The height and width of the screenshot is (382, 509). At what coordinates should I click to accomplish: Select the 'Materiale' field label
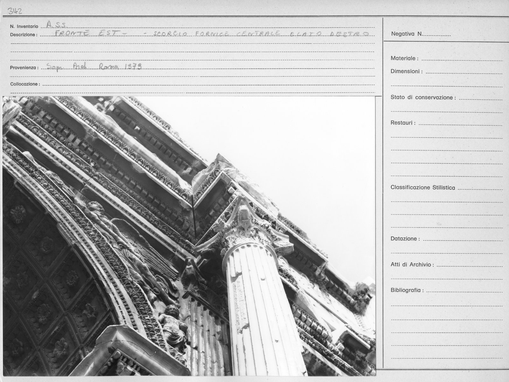tap(404, 59)
